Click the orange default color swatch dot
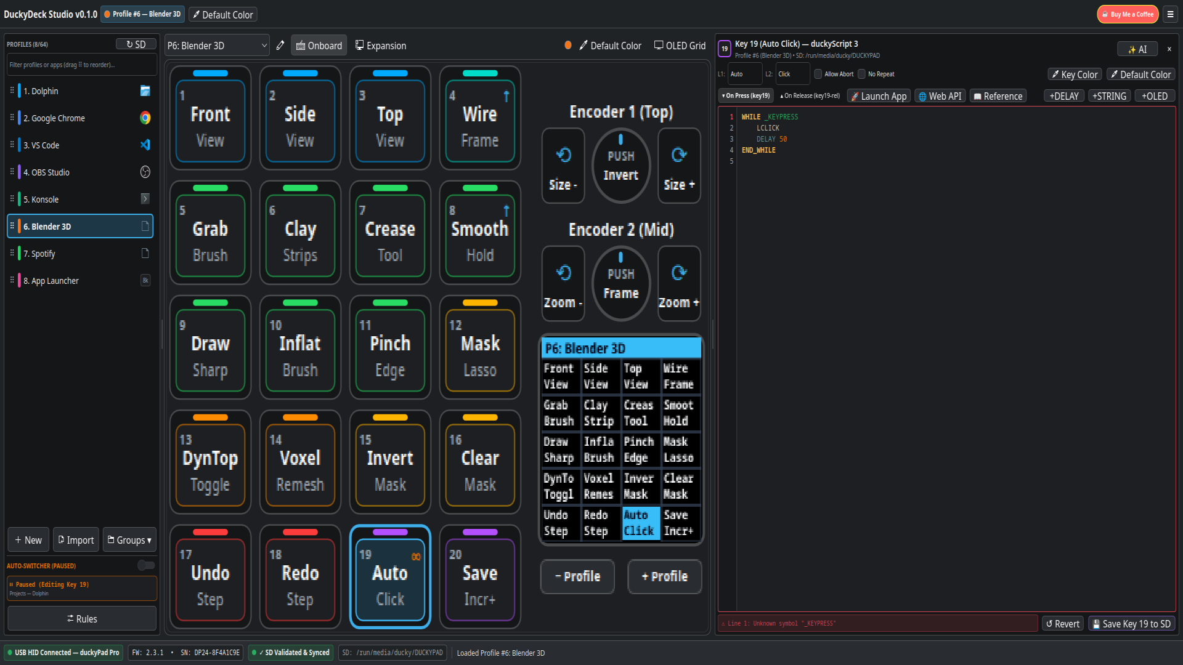1183x665 pixels. coord(568,46)
